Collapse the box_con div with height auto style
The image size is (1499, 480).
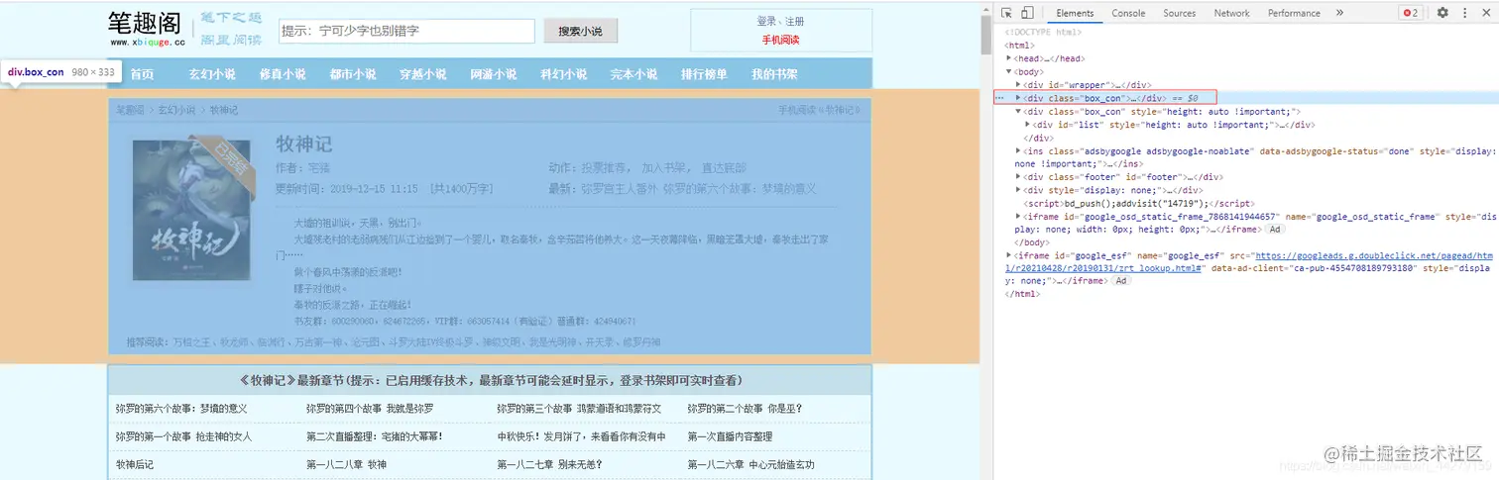point(1018,112)
